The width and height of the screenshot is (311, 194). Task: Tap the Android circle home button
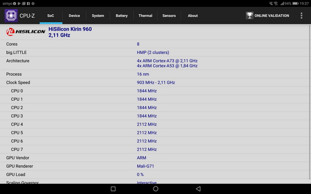click(x=155, y=189)
